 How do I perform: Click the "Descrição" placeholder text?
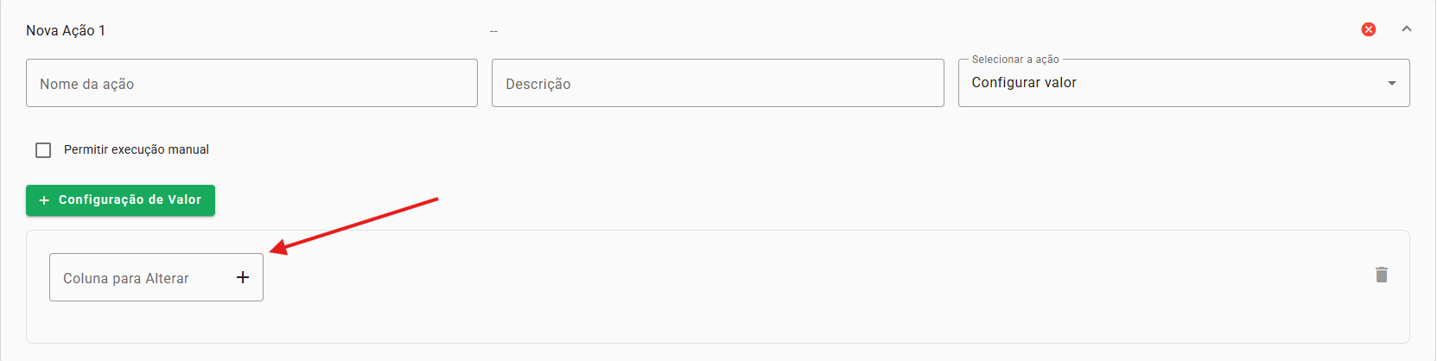(538, 85)
